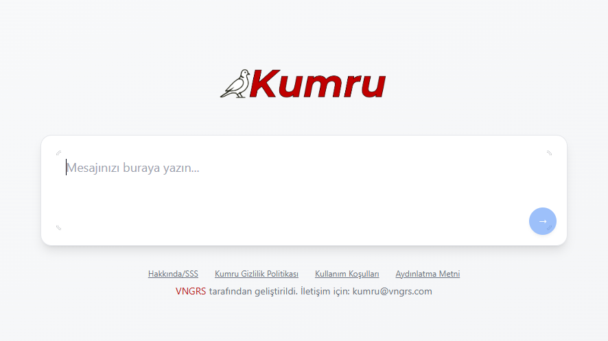The image size is (608, 341).
Task: View the Aydınlatma Metni document
Action: pyautogui.click(x=428, y=274)
